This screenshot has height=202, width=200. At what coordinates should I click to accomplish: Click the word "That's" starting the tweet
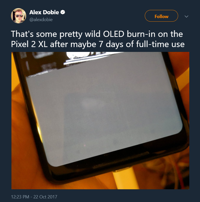(22, 34)
